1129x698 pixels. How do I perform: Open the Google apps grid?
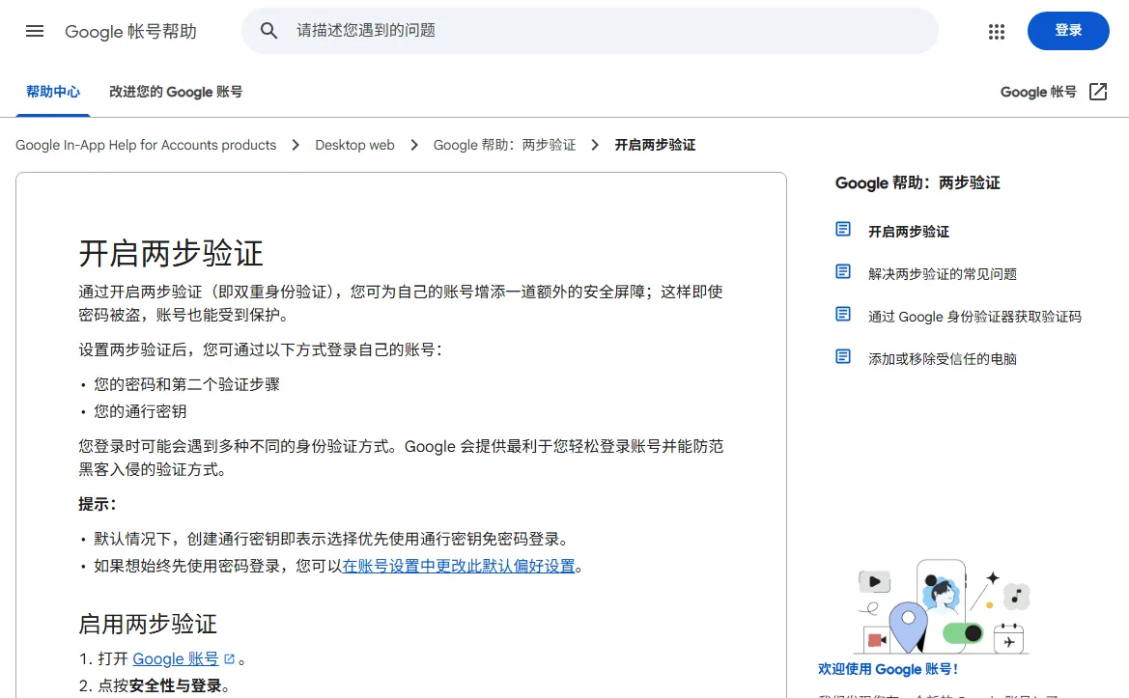coord(997,31)
